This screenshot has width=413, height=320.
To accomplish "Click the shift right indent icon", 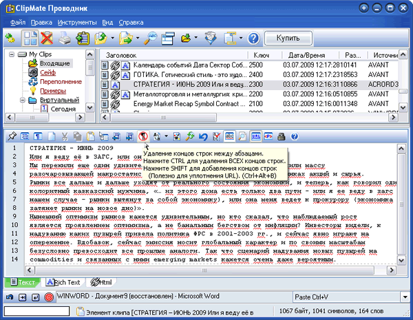I will 129,136.
